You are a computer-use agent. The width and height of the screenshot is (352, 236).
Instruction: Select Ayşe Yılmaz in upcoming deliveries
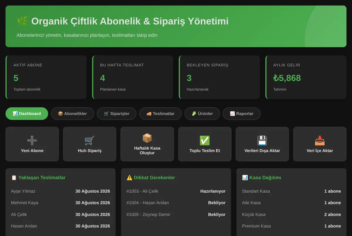[23, 191]
